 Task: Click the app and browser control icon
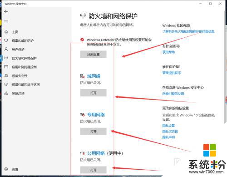(6, 67)
